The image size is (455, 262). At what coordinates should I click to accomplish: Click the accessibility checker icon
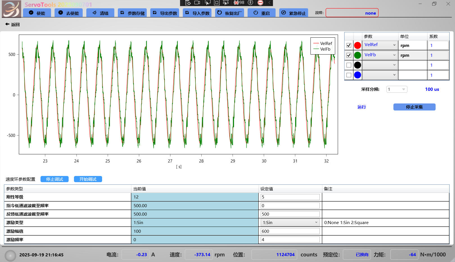[x=251, y=3]
